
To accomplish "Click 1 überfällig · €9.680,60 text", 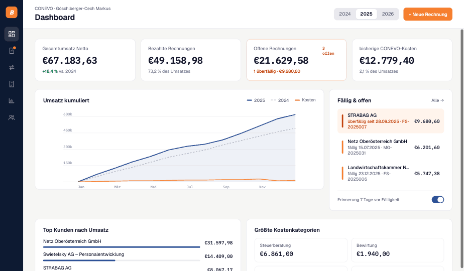I will point(277,71).
